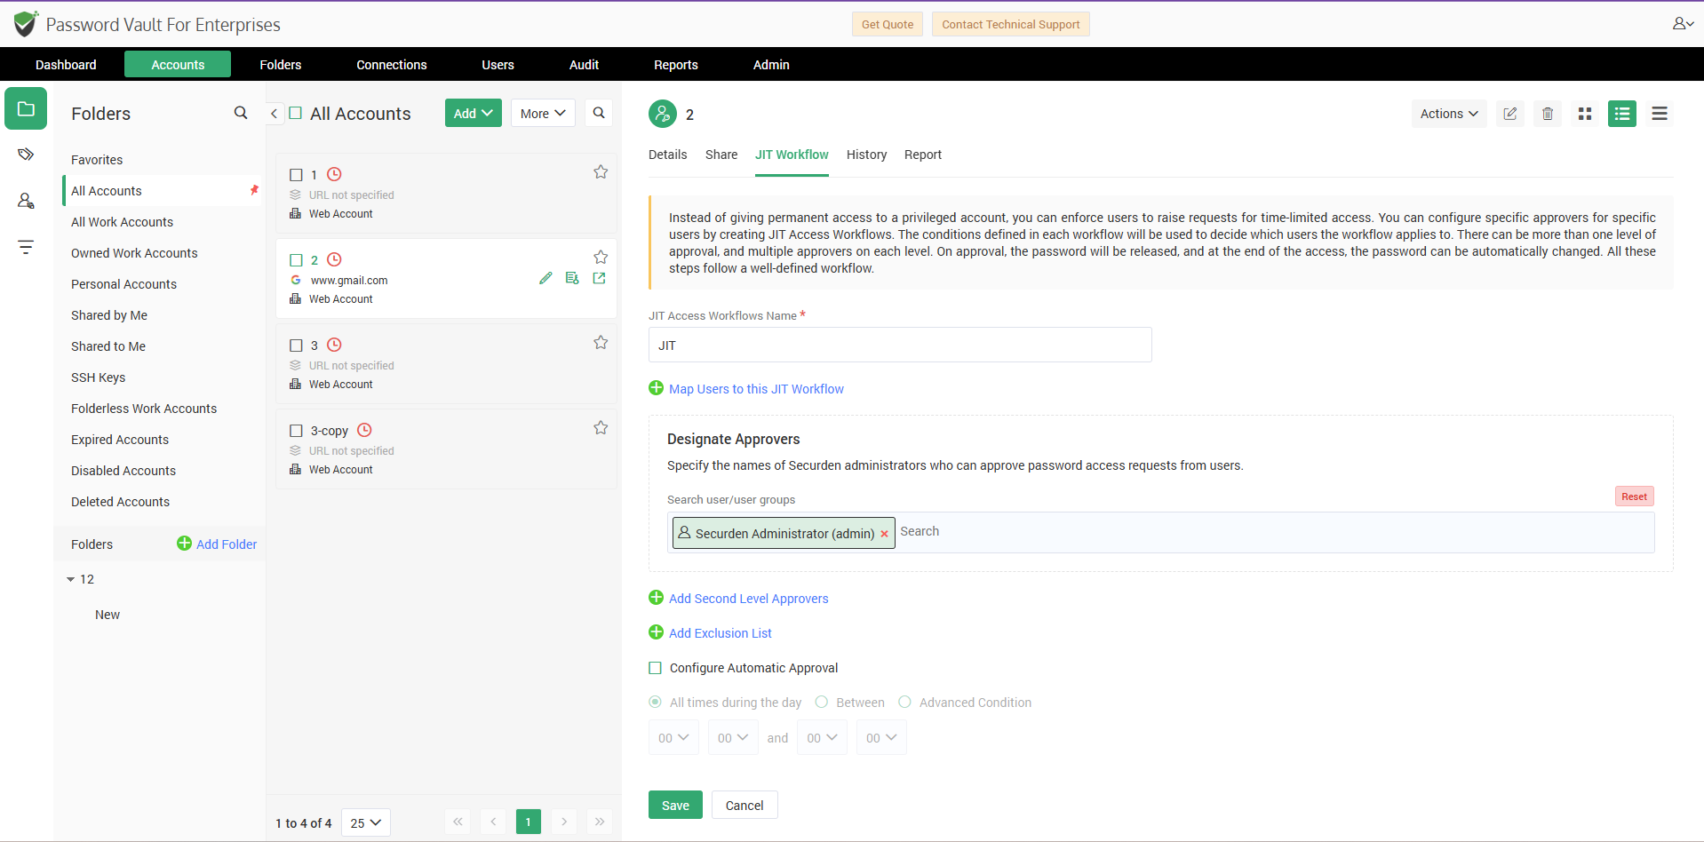
Task: Open the Audit menu
Action: pos(584,64)
